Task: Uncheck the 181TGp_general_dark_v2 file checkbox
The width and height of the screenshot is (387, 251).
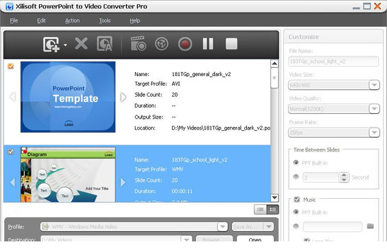Action: click(x=11, y=66)
